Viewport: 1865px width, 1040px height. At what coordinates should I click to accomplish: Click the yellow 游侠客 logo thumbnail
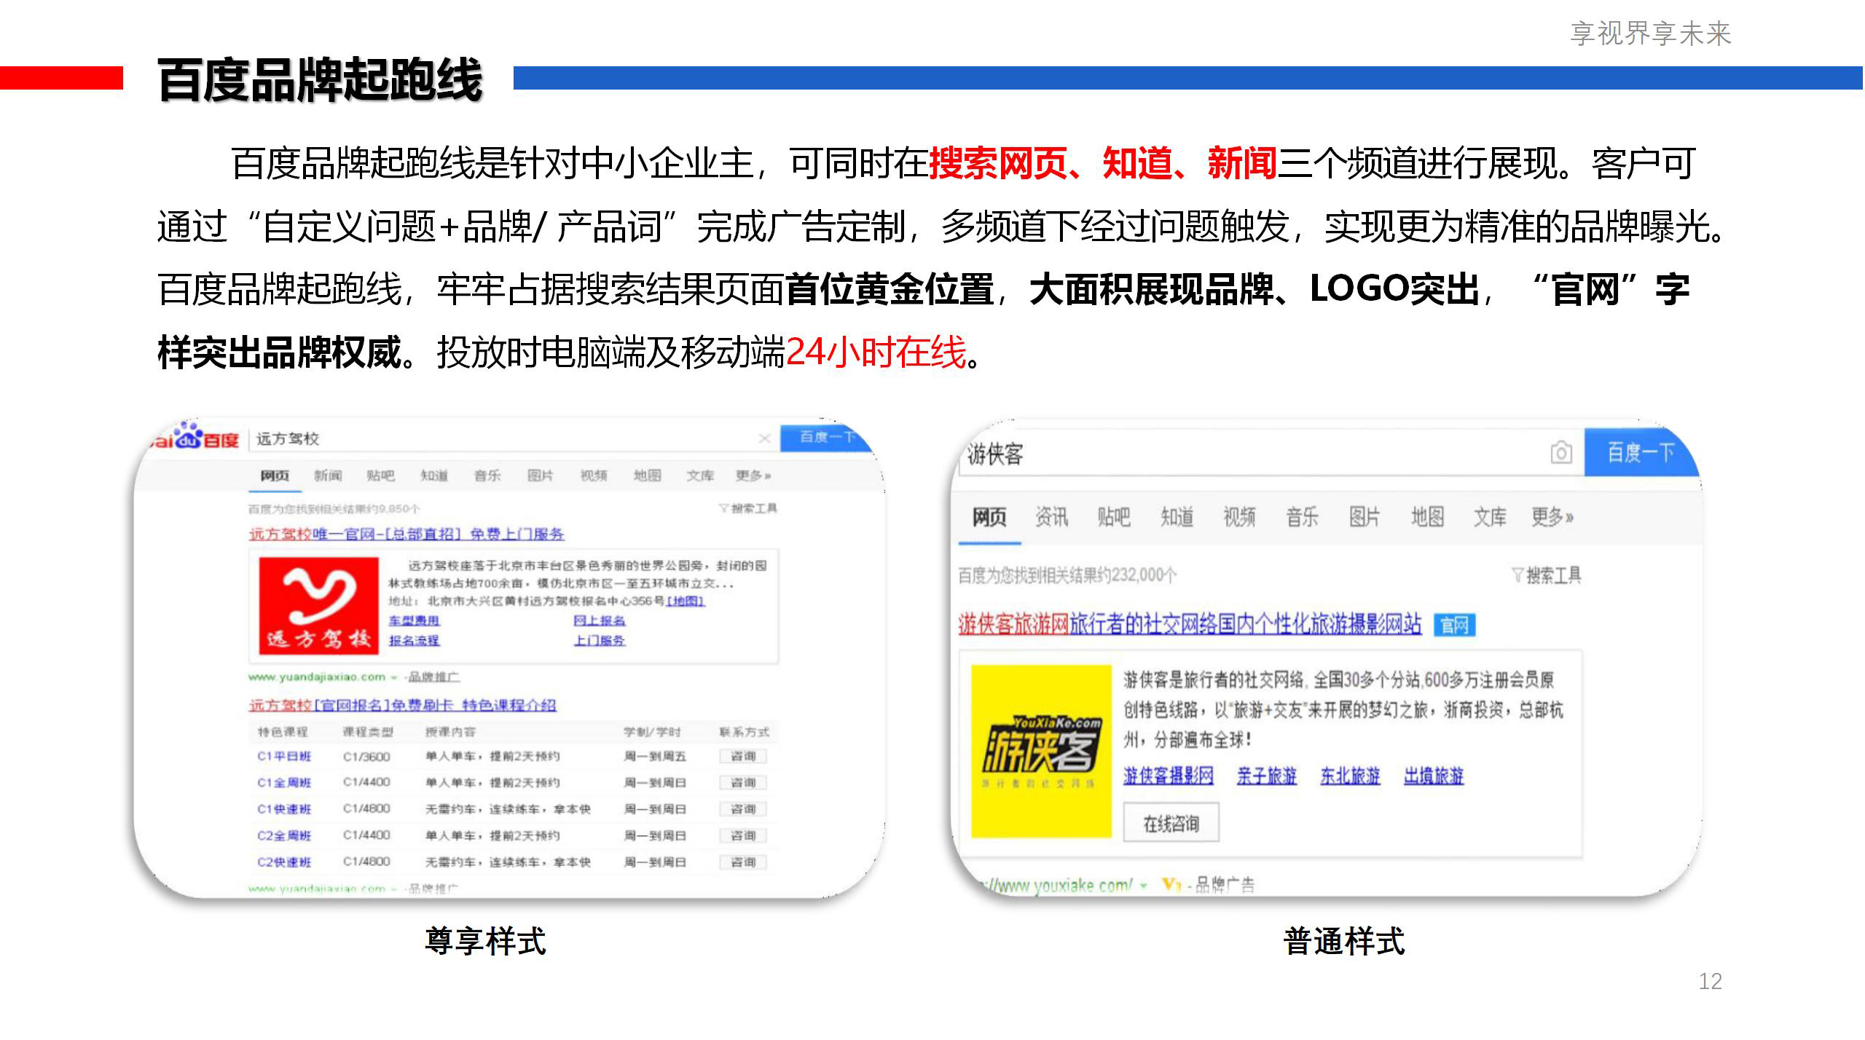[1041, 751]
